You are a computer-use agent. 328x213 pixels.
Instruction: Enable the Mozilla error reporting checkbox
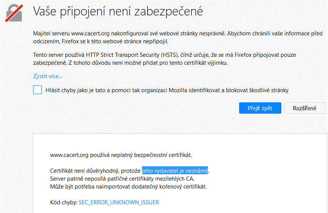(x=37, y=90)
